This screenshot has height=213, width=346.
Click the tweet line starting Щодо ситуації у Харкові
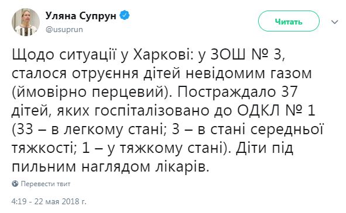[x=149, y=54]
